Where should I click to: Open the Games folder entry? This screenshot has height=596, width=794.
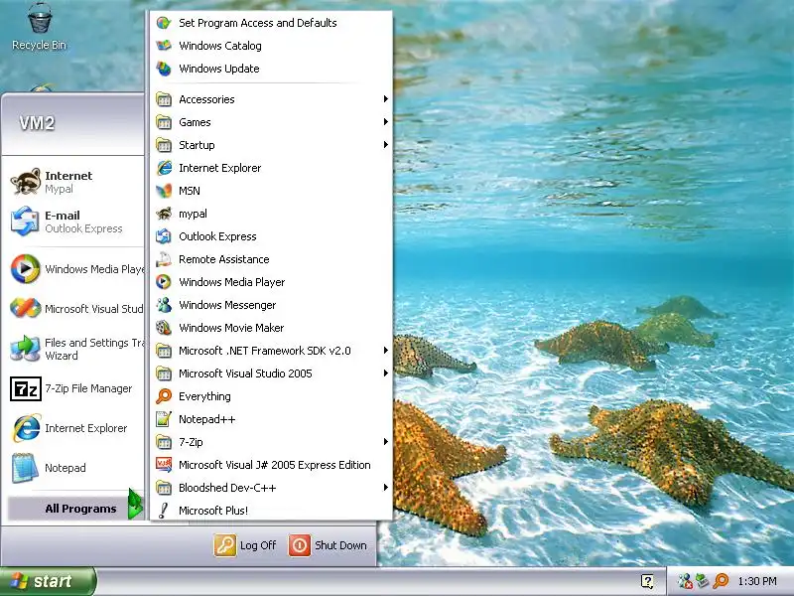272,122
